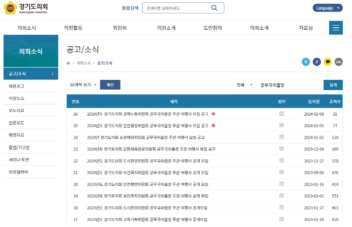Click the Twitter share icon
The image size is (352, 227).
pos(306,62)
